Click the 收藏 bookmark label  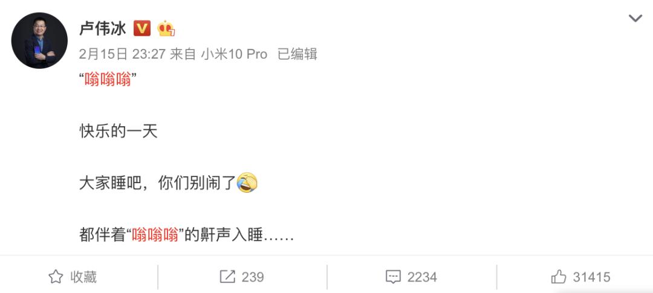83,277
